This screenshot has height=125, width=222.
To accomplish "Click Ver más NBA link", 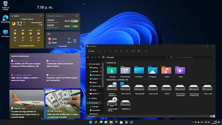I will pos(63,46).
